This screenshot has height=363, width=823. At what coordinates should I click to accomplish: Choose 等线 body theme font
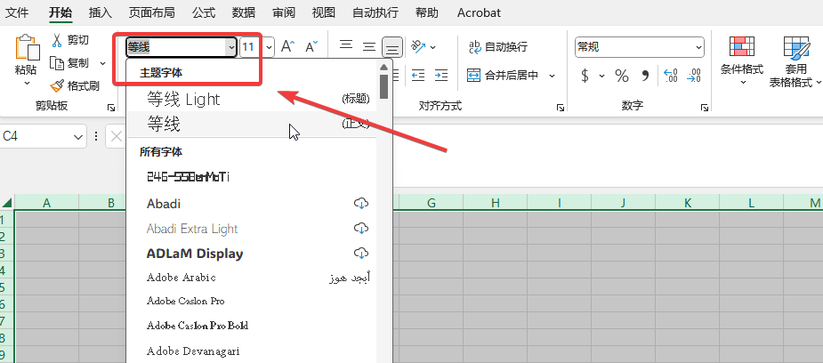tap(252, 125)
